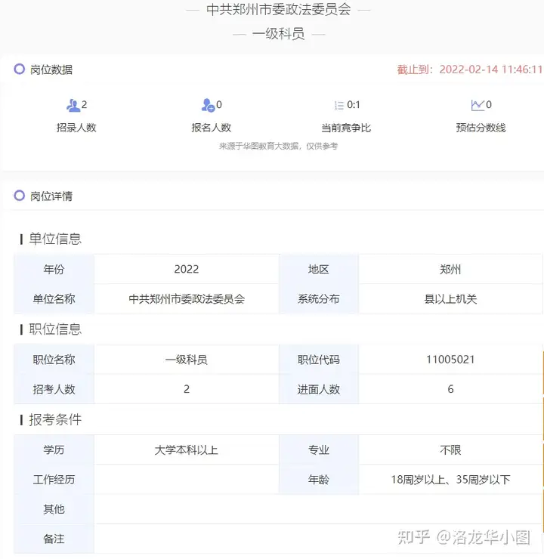Click the 招录人数 people icon
The image size is (544, 559).
[x=73, y=105]
